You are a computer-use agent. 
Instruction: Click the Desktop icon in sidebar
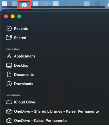[9, 65]
